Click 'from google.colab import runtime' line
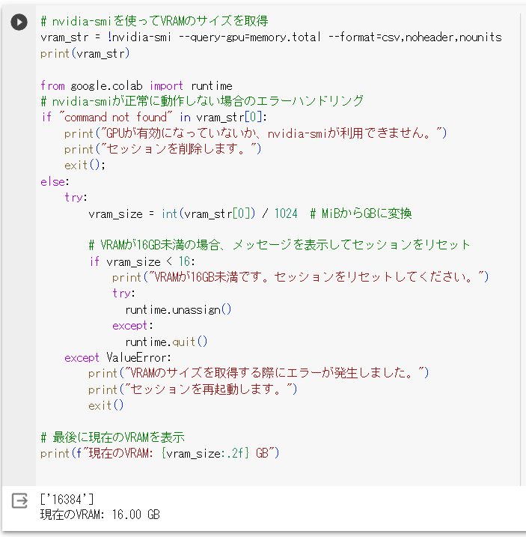Viewport: 526px width, 537px height. click(136, 85)
